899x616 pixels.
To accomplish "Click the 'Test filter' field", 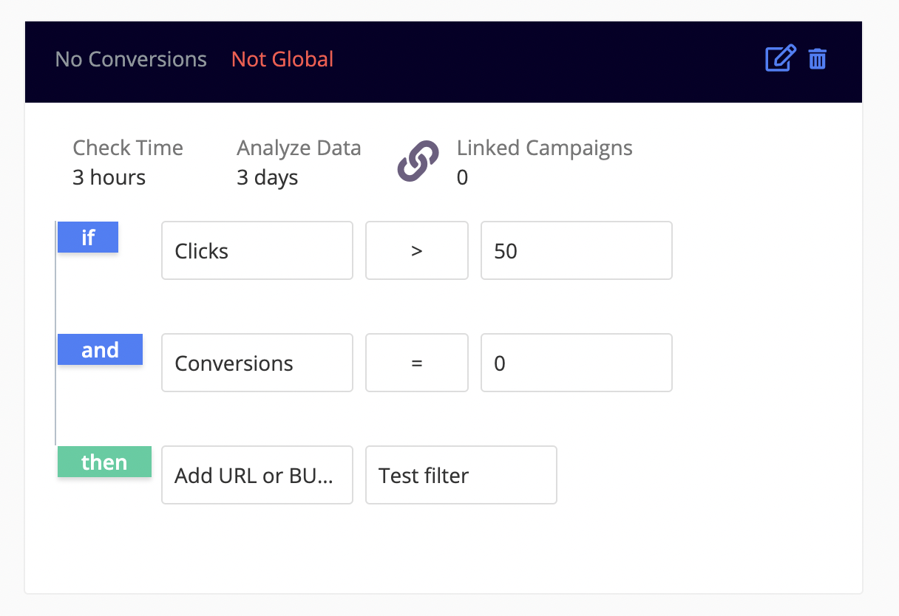I will 461,475.
